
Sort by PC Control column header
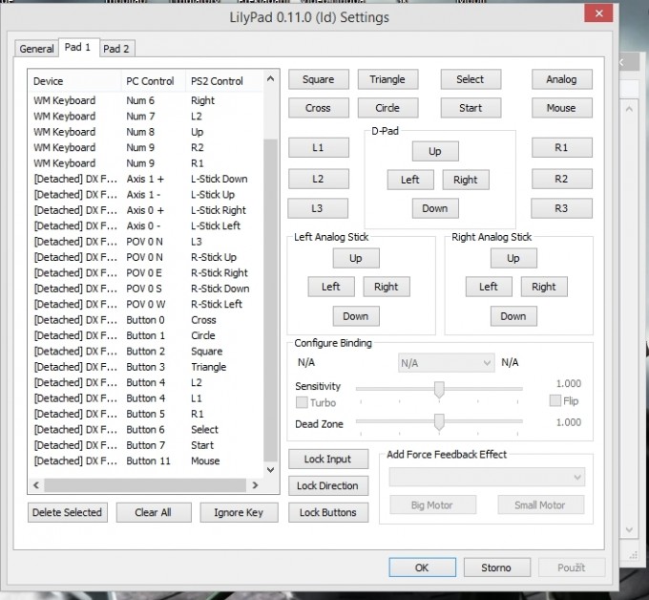tap(154, 81)
